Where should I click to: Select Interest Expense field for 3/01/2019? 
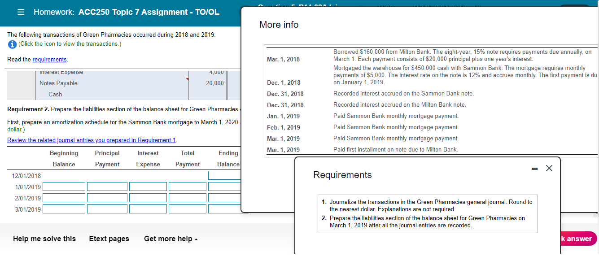[148, 209]
